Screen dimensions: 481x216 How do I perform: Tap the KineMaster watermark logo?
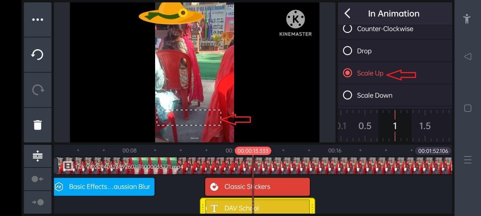click(295, 23)
